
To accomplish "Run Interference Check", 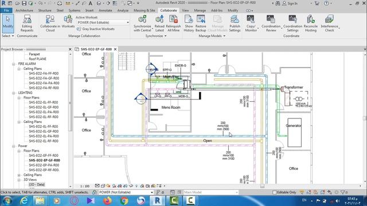I will click(329, 23).
